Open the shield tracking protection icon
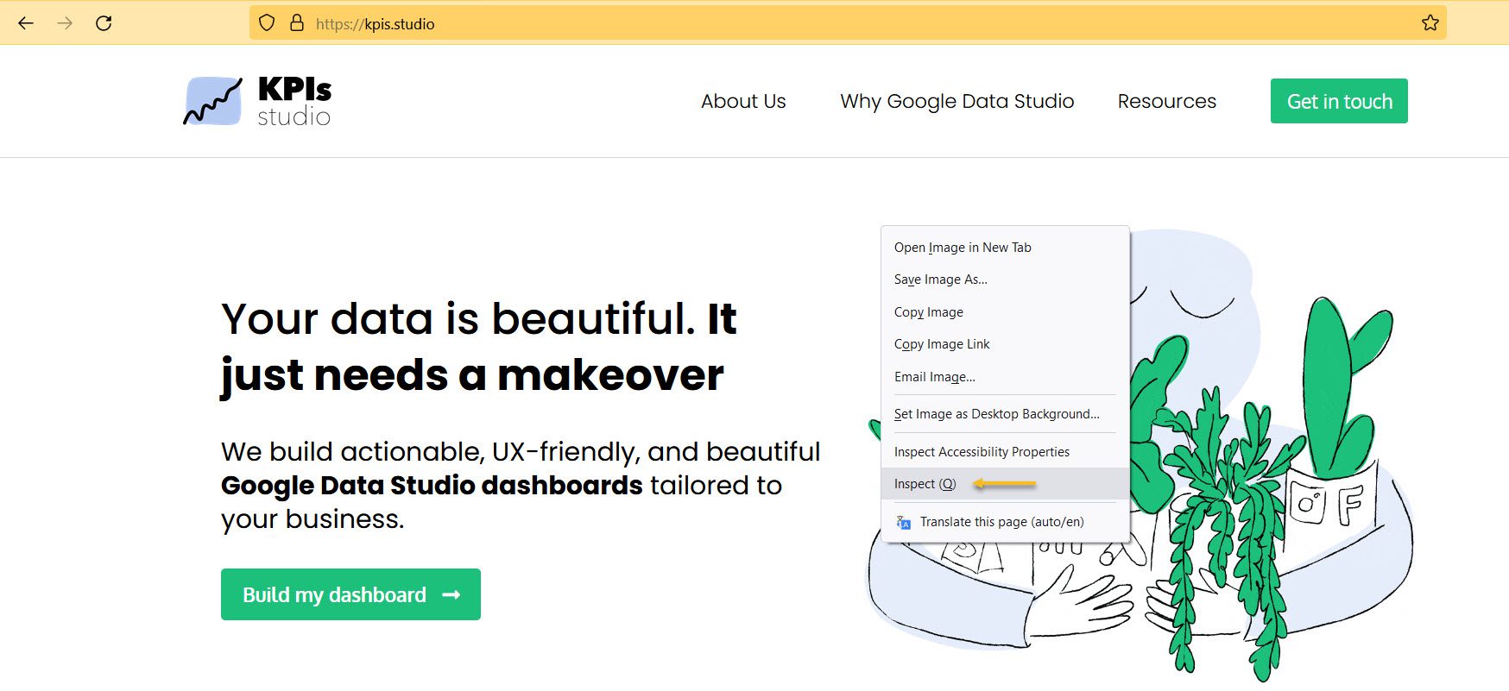The image size is (1509, 691). click(267, 23)
